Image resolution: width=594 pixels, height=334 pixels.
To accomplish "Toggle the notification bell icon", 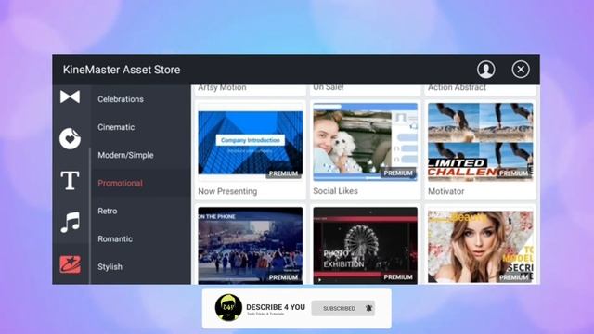I will [x=368, y=308].
